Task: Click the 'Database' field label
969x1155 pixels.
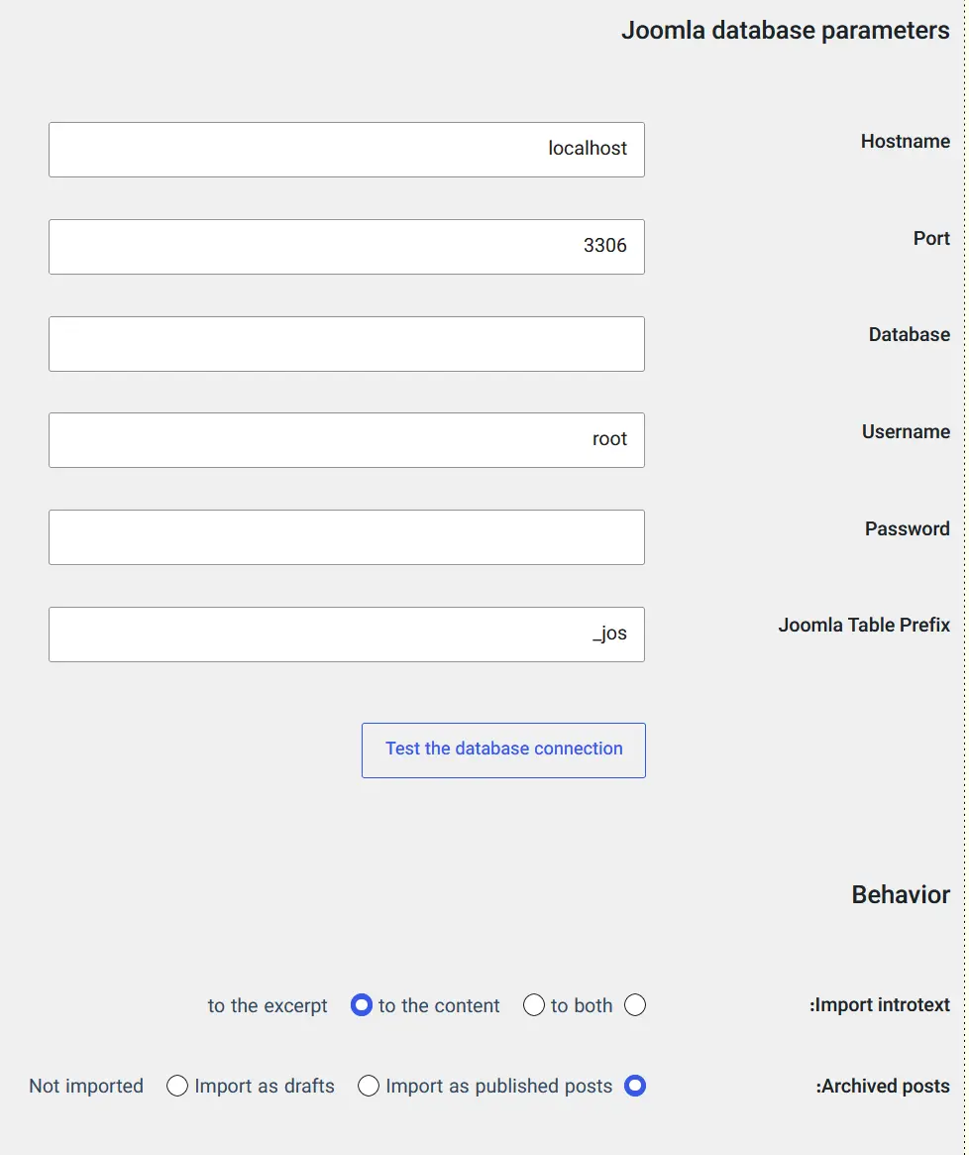Action: tap(910, 334)
